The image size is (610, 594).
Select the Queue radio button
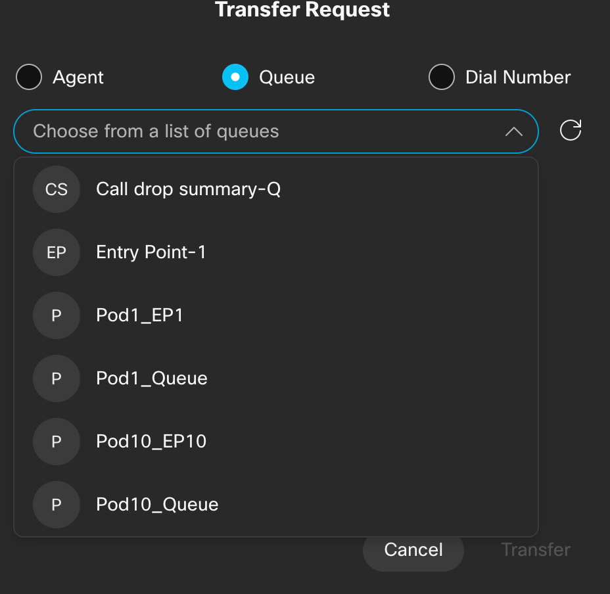click(235, 78)
